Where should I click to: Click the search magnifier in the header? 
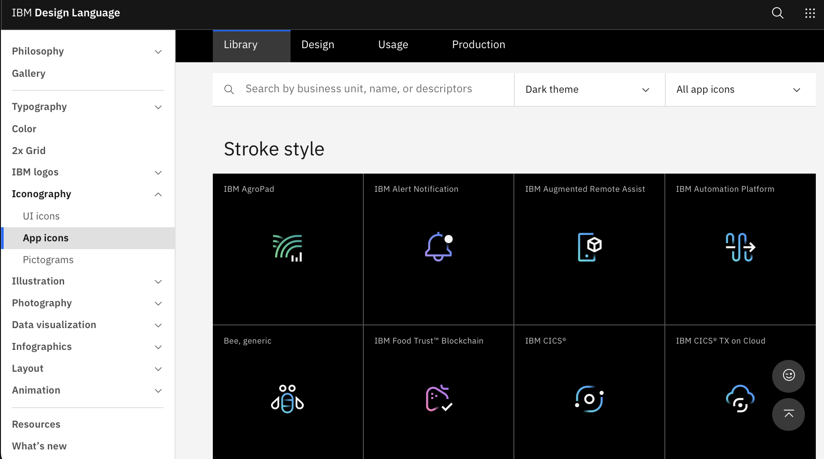778,13
